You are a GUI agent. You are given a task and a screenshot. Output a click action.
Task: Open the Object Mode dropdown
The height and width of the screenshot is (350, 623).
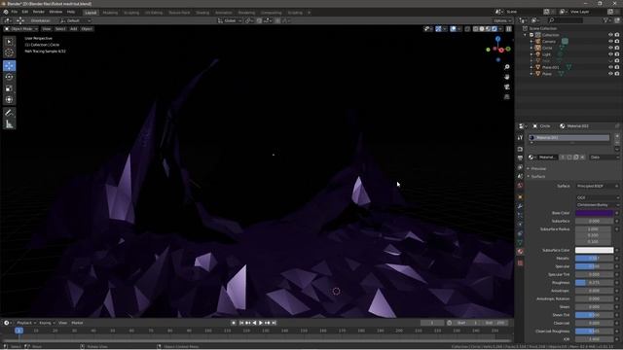(x=21, y=29)
